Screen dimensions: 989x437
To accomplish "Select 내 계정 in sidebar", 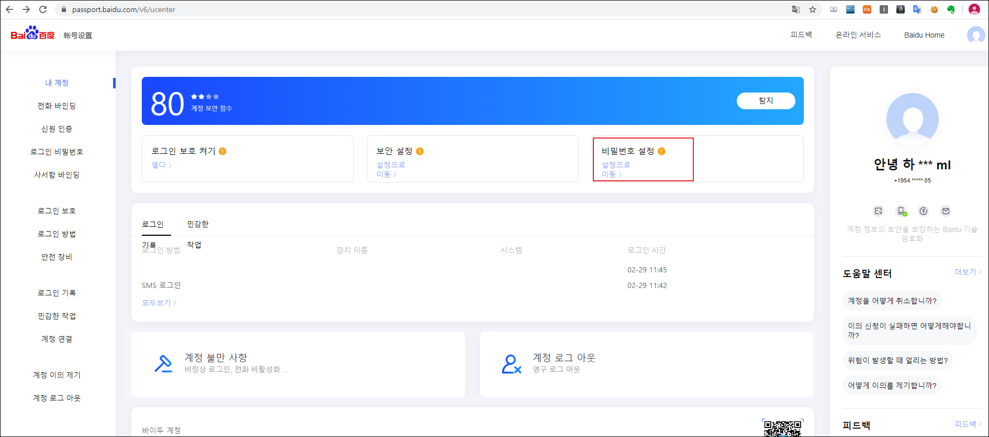I will [x=57, y=83].
